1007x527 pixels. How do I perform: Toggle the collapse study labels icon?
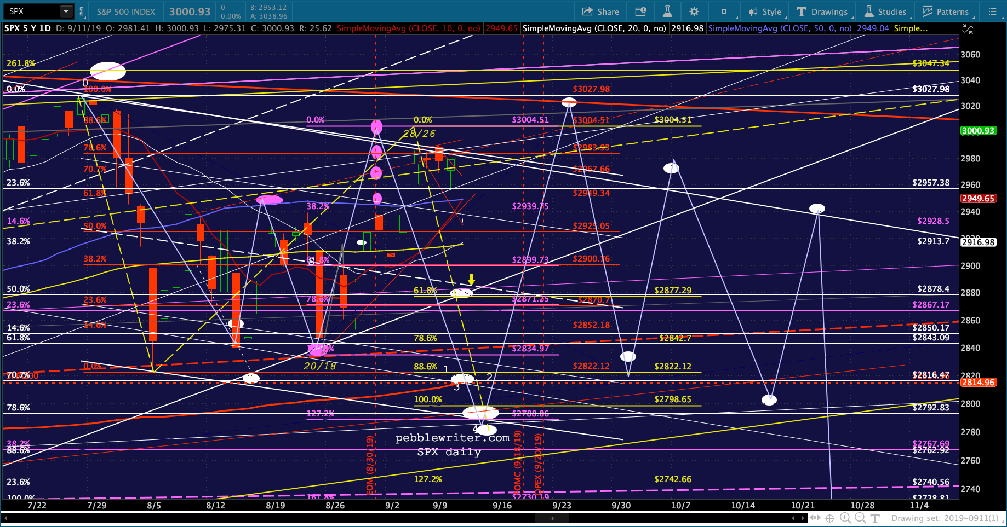point(968,30)
